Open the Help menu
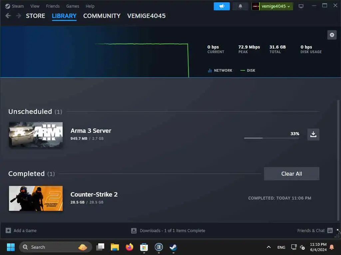Viewport: 341px width, 255px height. 90,6
